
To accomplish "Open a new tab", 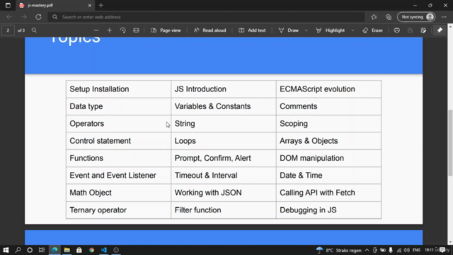I will tap(101, 6).
